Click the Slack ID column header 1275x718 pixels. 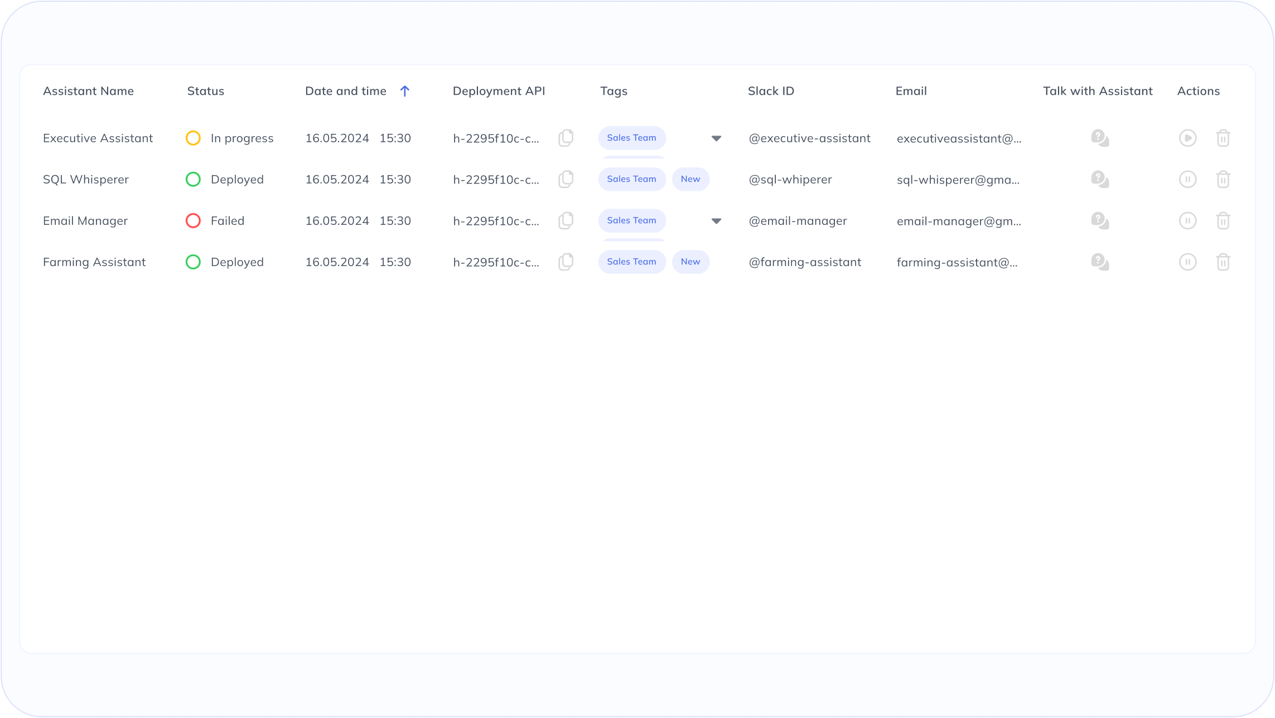(x=771, y=91)
